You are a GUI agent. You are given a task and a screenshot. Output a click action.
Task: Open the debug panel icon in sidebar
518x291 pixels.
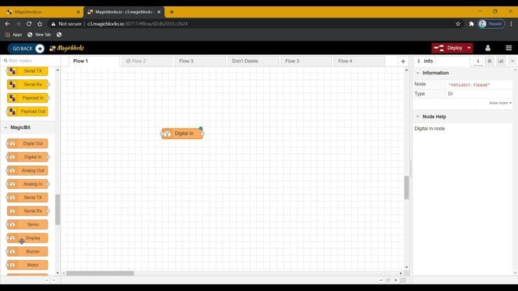click(489, 61)
